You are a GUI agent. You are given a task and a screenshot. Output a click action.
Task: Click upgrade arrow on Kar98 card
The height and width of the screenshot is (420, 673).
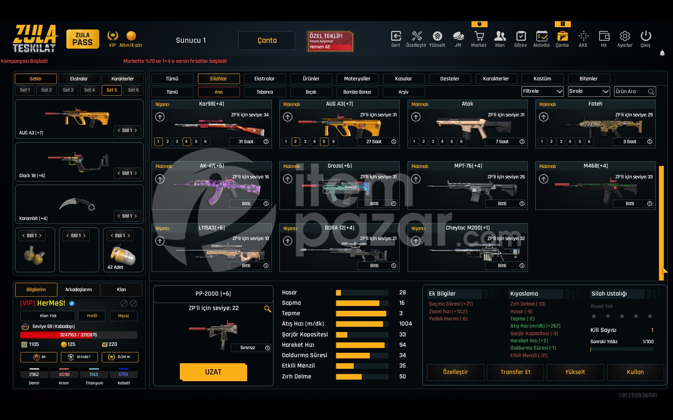(x=160, y=117)
